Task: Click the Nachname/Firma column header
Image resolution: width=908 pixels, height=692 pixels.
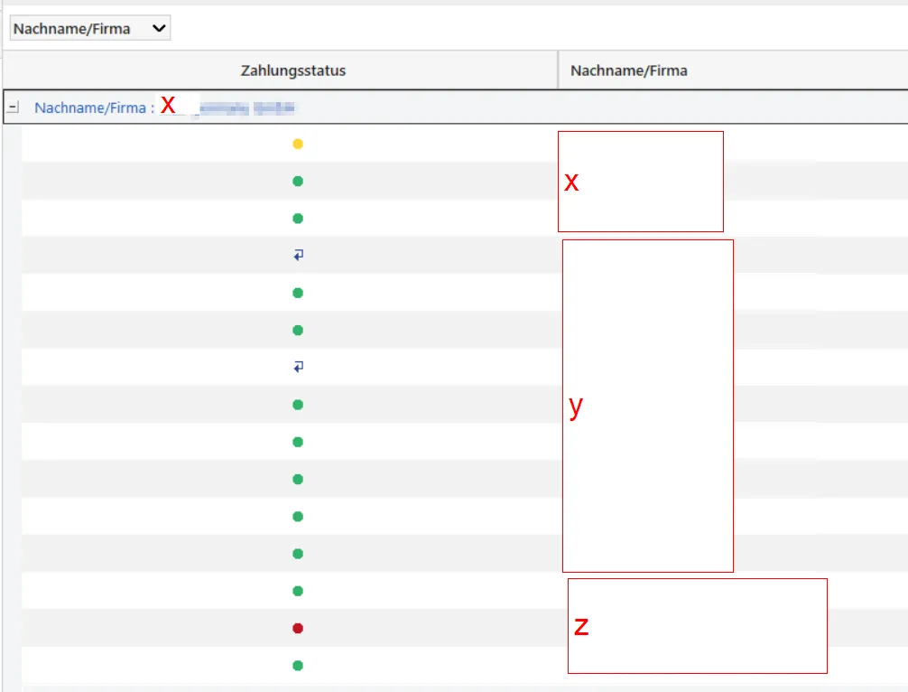Action: click(629, 70)
